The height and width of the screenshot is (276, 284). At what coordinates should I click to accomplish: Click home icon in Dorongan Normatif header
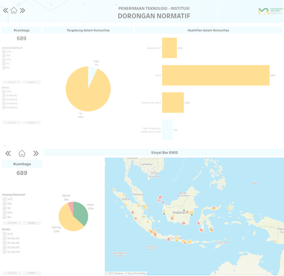[13, 10]
